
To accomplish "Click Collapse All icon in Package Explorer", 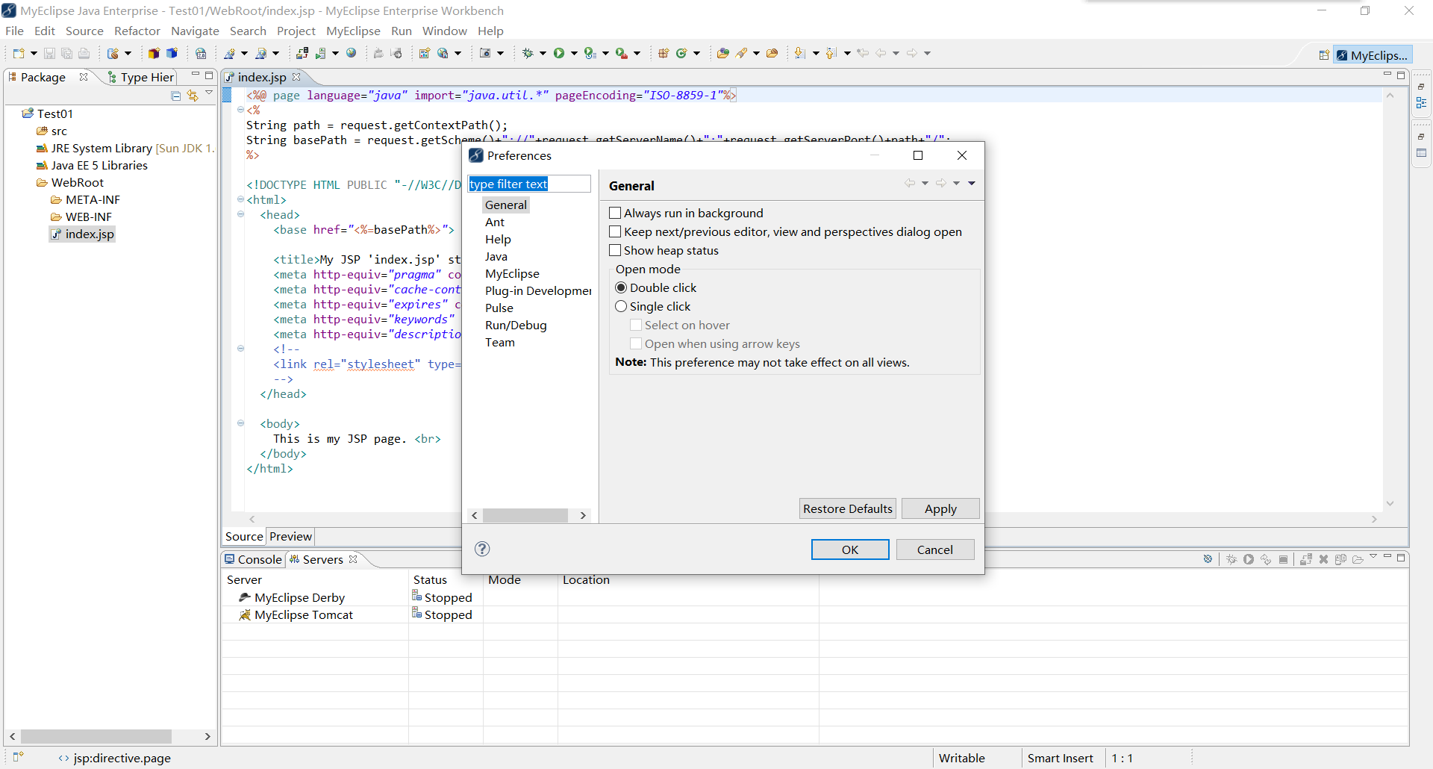I will pyautogui.click(x=176, y=96).
